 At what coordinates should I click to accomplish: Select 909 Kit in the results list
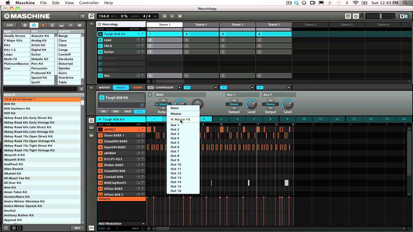pyautogui.click(x=10, y=113)
